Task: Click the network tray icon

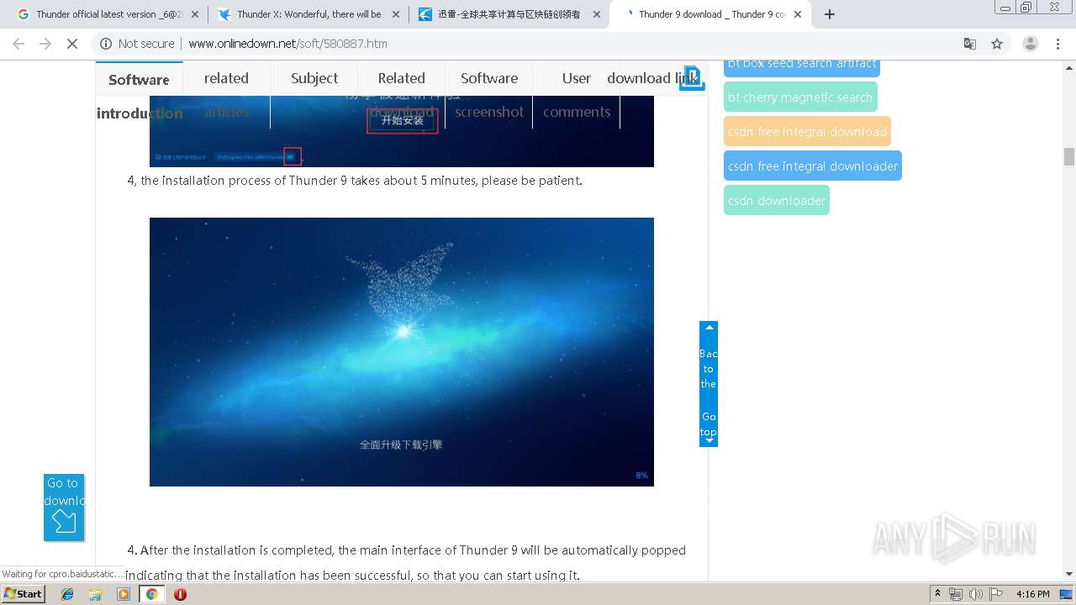Action: 956,594
